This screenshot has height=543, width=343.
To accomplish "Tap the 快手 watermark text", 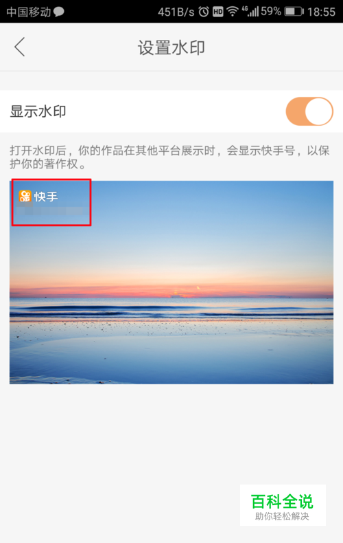I will (46, 197).
